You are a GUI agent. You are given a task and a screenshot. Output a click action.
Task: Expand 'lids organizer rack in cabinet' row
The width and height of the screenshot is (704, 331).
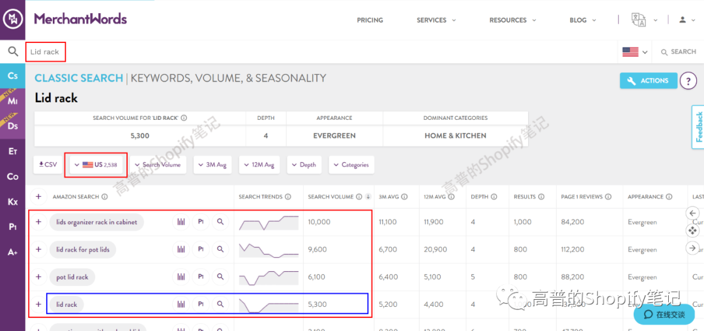pos(38,222)
